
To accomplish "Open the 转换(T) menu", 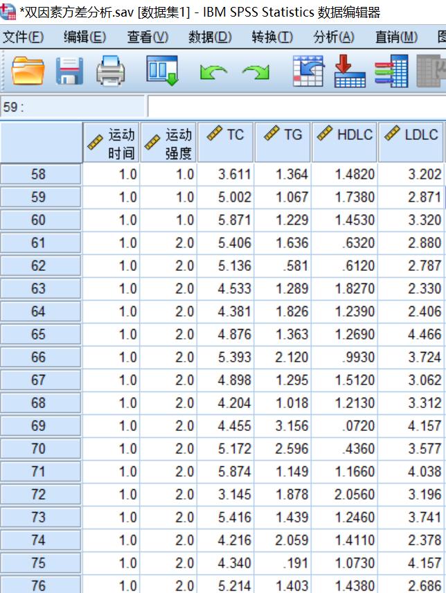I will coord(271,37).
